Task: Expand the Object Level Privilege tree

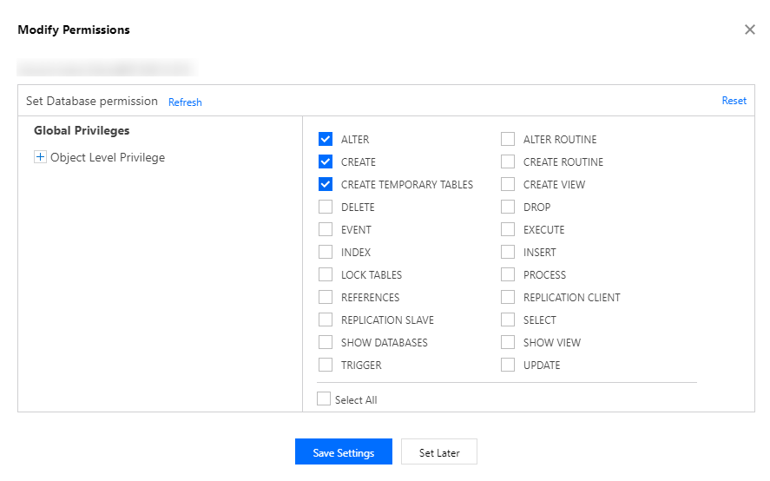Action: 39,157
